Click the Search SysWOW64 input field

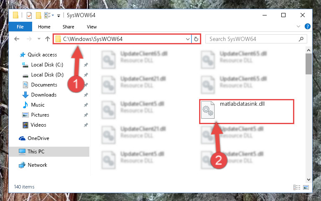253,39
